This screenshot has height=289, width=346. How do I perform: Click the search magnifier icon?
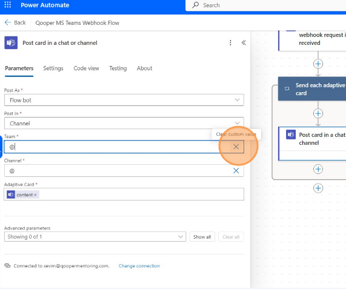pyautogui.click(x=195, y=5)
